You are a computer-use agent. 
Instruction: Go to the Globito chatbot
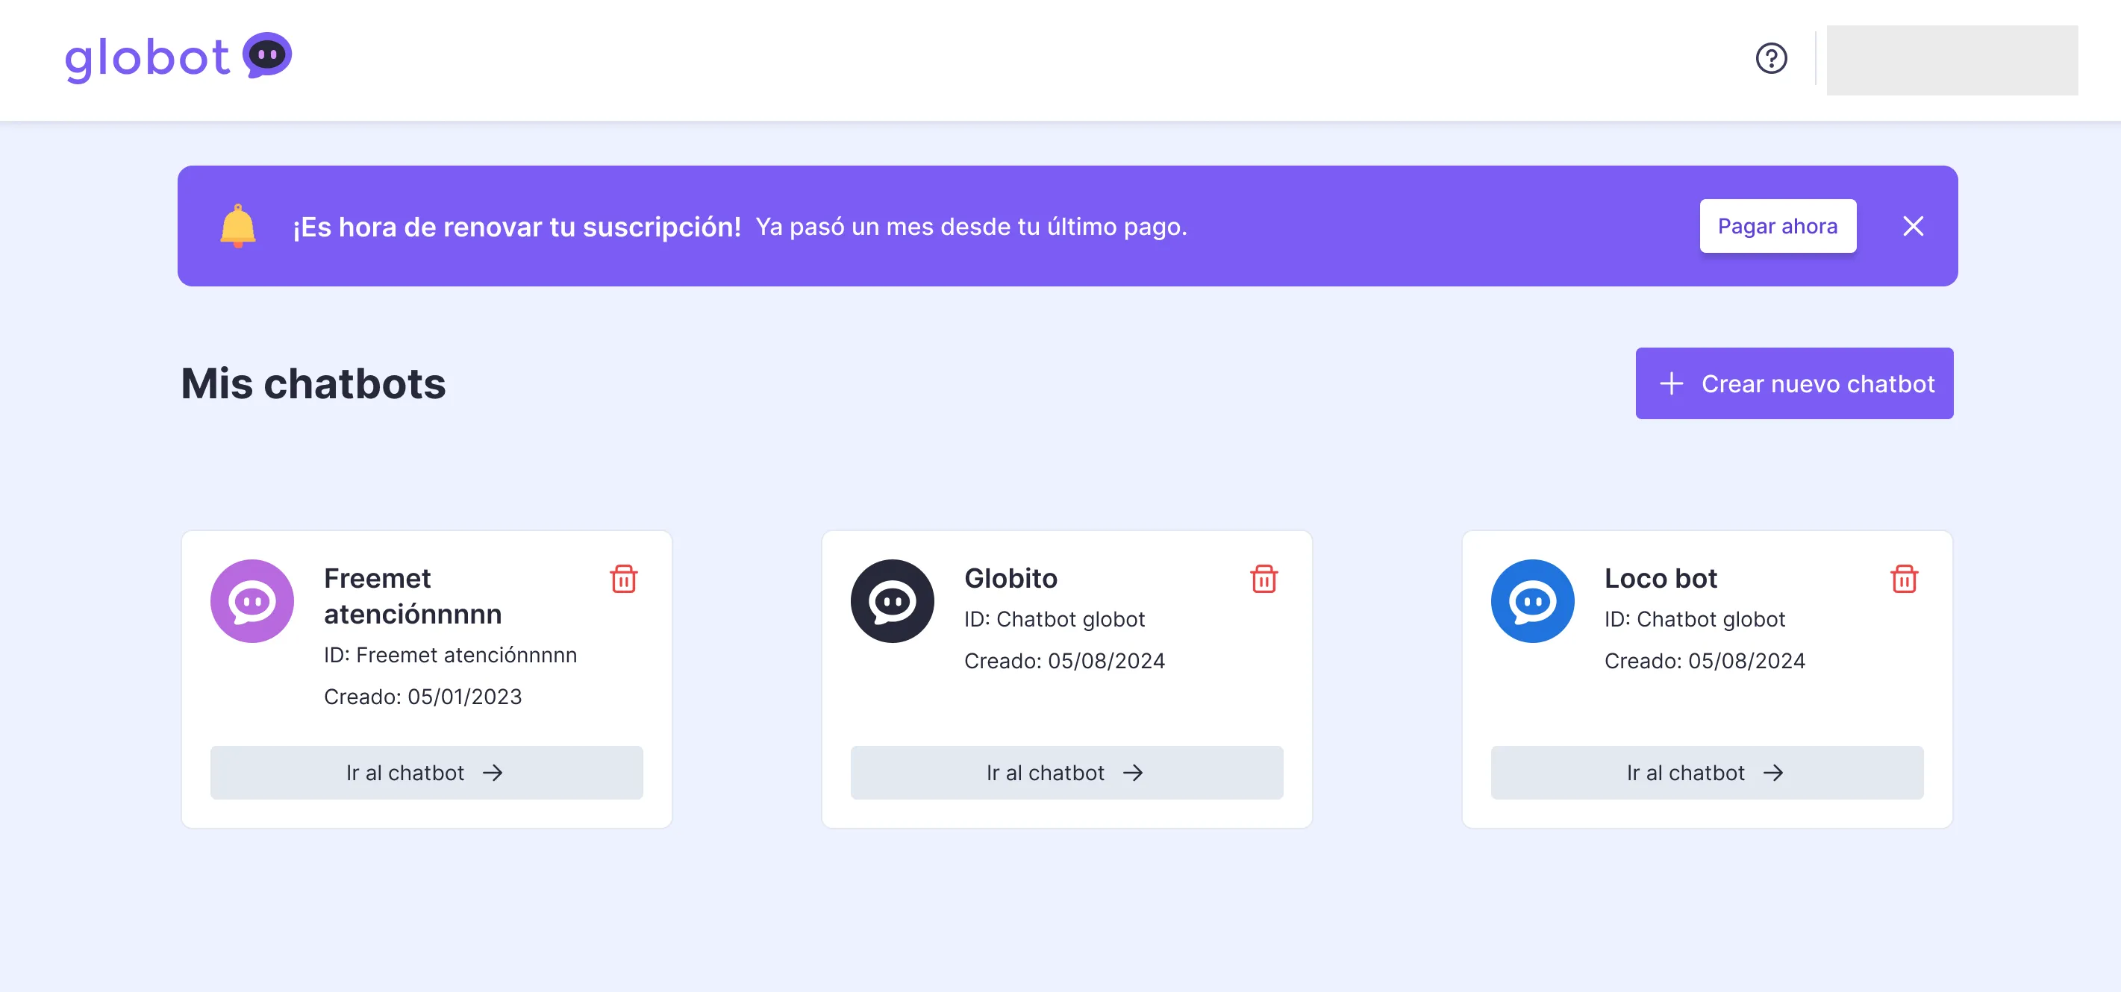[x=1066, y=773]
